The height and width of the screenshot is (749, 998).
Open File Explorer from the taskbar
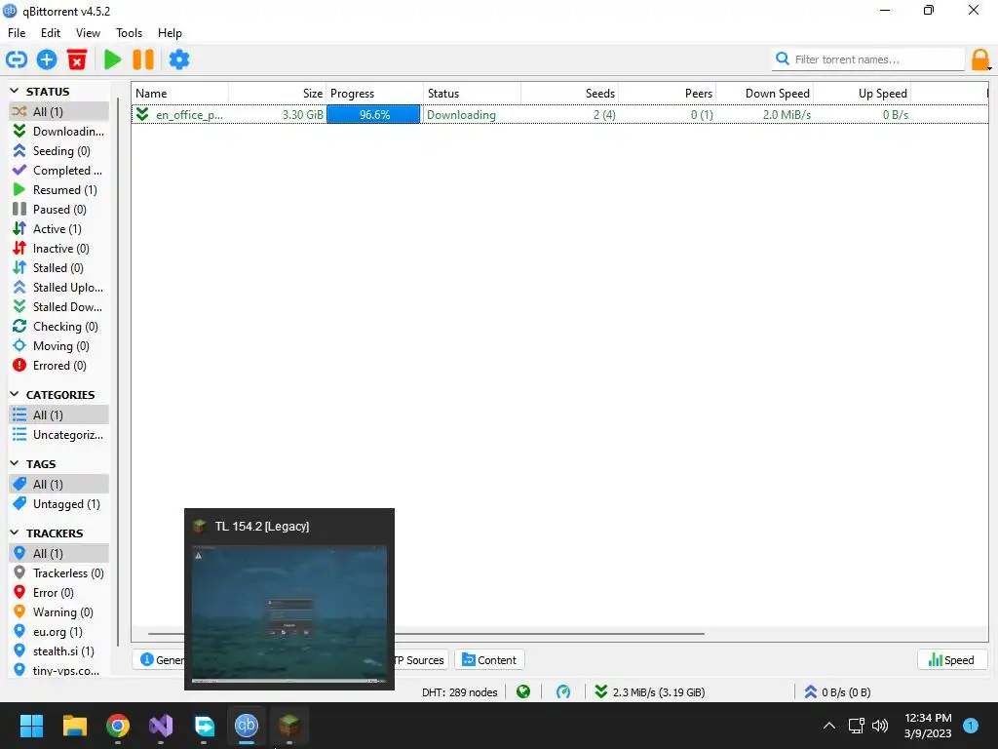tap(74, 726)
